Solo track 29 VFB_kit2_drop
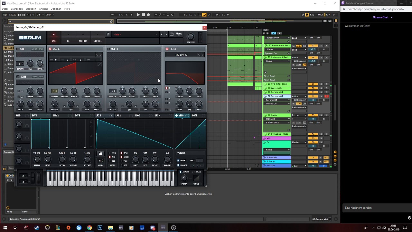 (321, 84)
